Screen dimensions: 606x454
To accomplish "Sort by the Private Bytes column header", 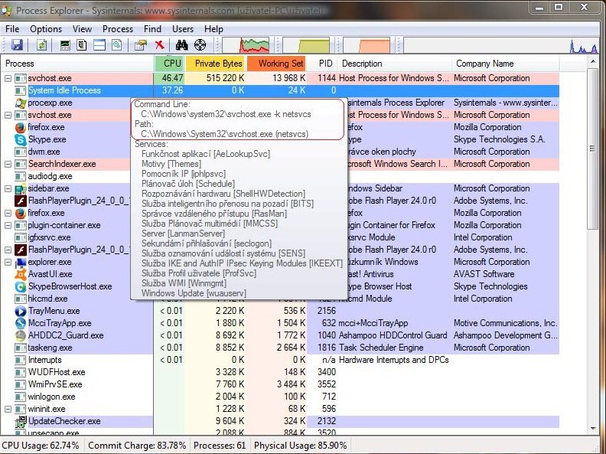I will click(218, 64).
